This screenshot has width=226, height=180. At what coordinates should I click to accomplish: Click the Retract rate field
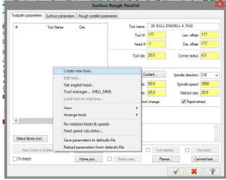click(x=210, y=93)
